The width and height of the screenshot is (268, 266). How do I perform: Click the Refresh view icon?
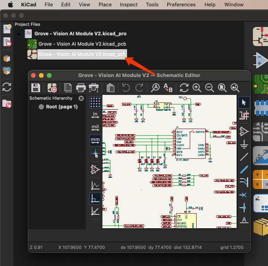tap(184, 88)
